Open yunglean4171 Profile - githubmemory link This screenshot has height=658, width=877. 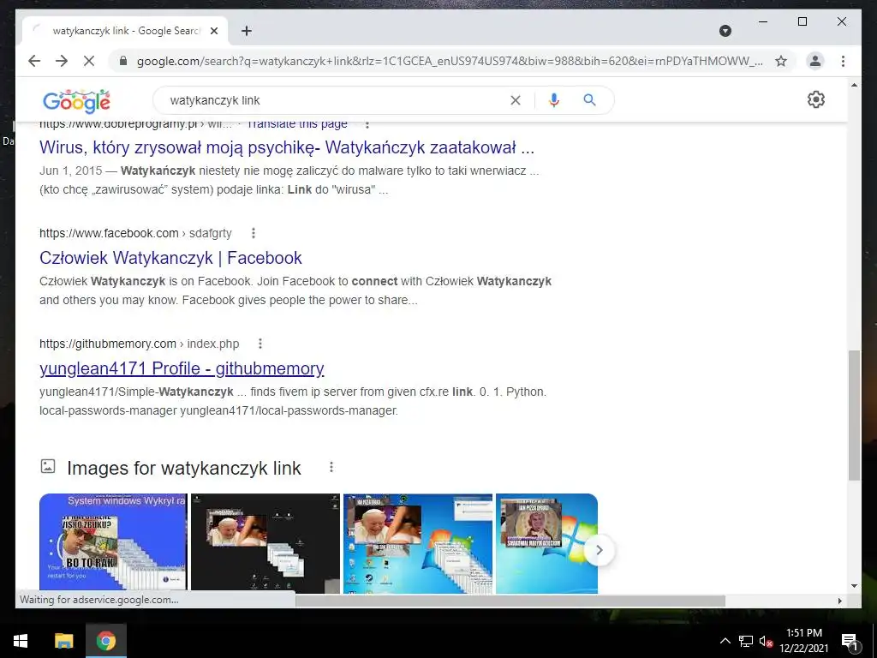point(182,368)
